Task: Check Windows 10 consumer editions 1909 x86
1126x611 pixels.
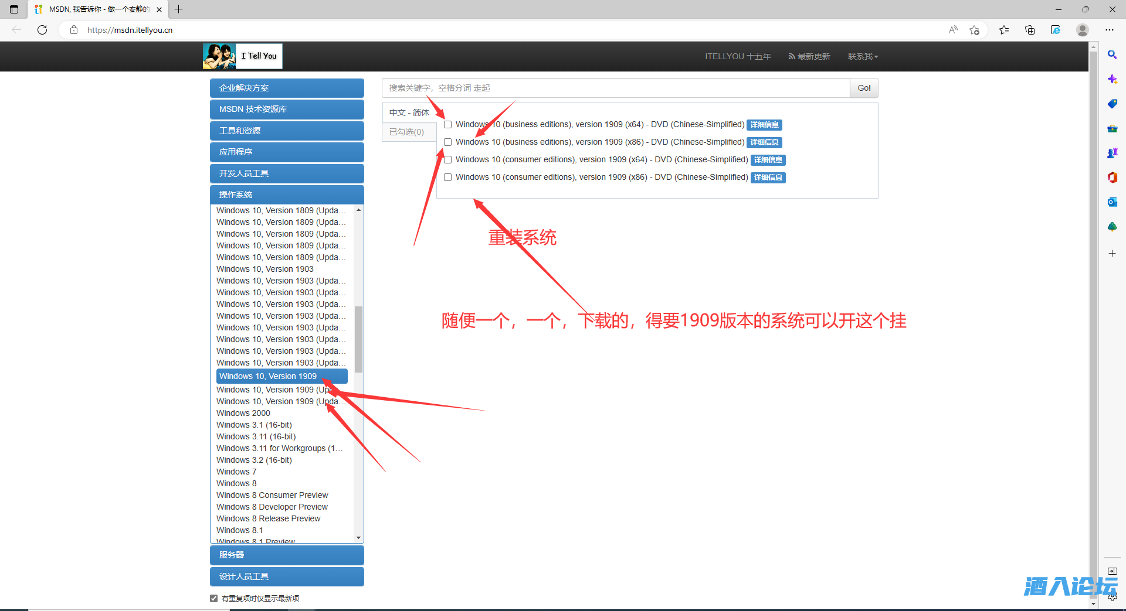Action: click(x=448, y=178)
